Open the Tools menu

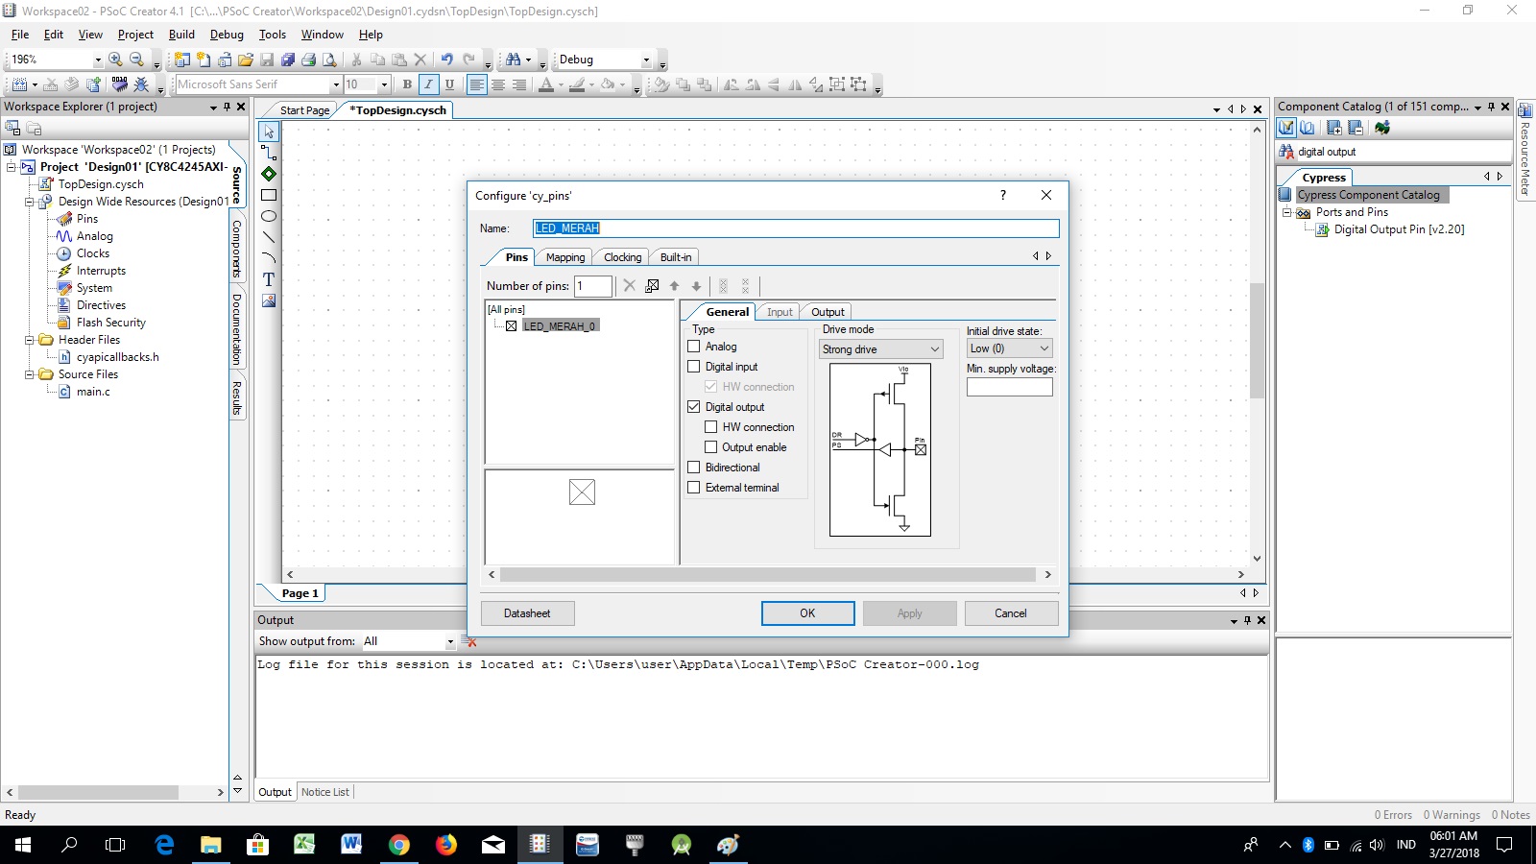tap(273, 35)
